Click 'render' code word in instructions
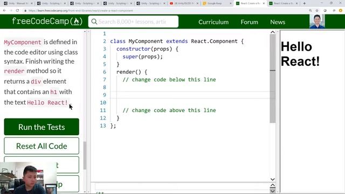Viewport: 345px width, 194px height. (14, 71)
